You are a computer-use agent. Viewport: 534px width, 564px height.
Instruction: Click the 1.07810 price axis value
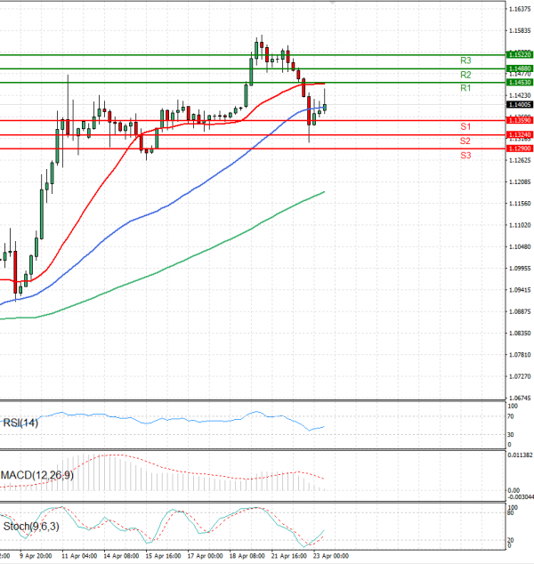click(520, 355)
